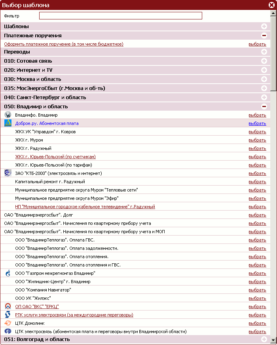
Task: Click выбрать for ВладимирТеплогаз. Оплата задолженности.
Action: (257, 248)
